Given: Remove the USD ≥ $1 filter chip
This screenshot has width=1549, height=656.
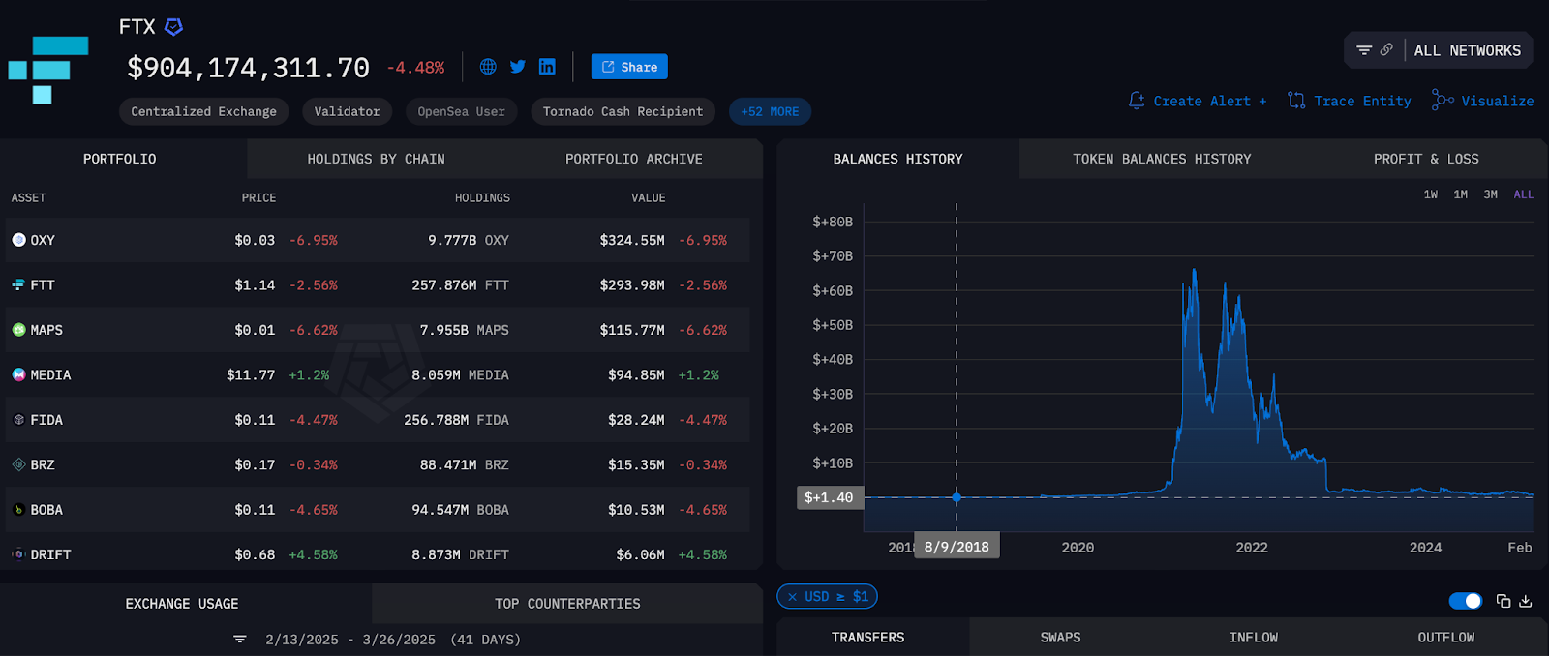Looking at the screenshot, I should click(x=792, y=597).
